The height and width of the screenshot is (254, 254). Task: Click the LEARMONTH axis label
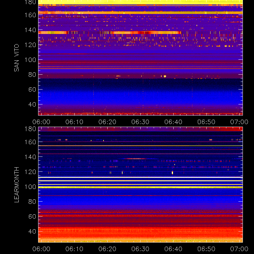17,185
